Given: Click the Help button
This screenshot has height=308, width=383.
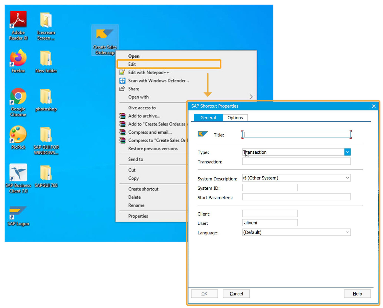Looking at the screenshot, I should (x=357, y=294).
